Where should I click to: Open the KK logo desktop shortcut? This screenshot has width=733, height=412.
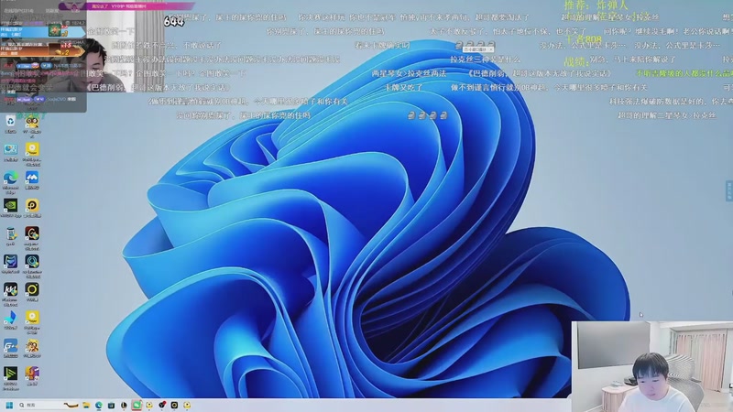10,289
